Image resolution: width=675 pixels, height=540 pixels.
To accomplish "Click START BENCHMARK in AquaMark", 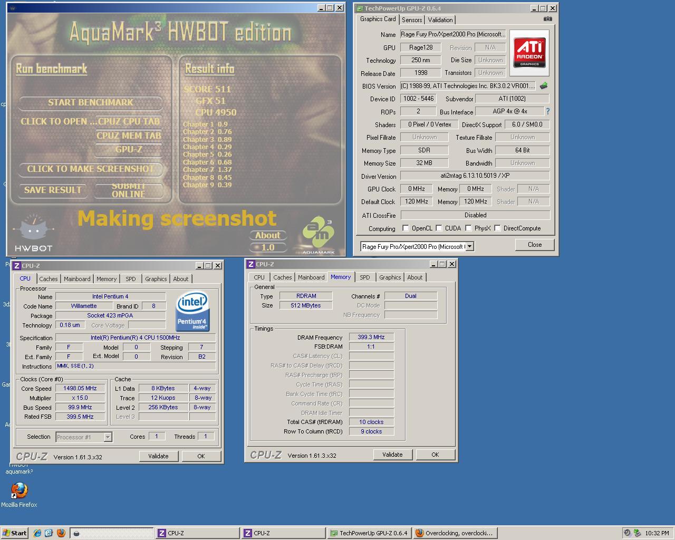I will click(91, 102).
